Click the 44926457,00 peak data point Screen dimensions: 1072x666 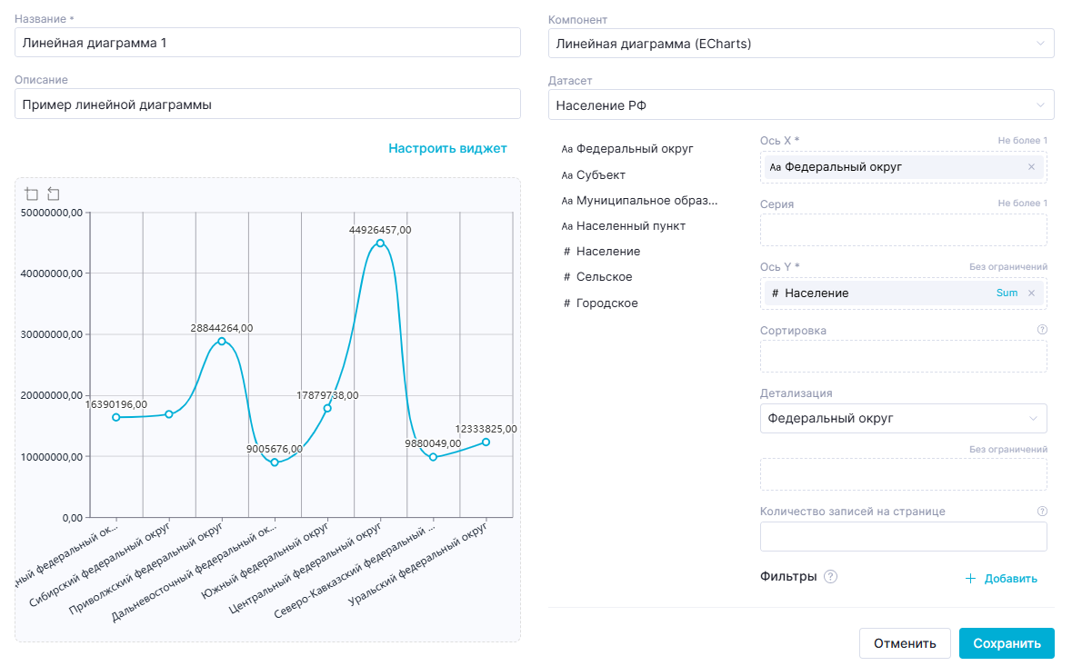tap(380, 243)
